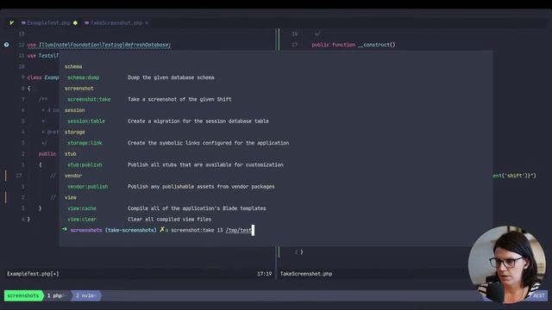Viewport: 552px width, 310px height.
Task: Click the TakeScreenshot.php status line label
Action: [x=306, y=274]
